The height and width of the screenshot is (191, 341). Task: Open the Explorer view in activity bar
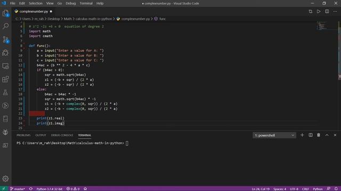click(5, 13)
